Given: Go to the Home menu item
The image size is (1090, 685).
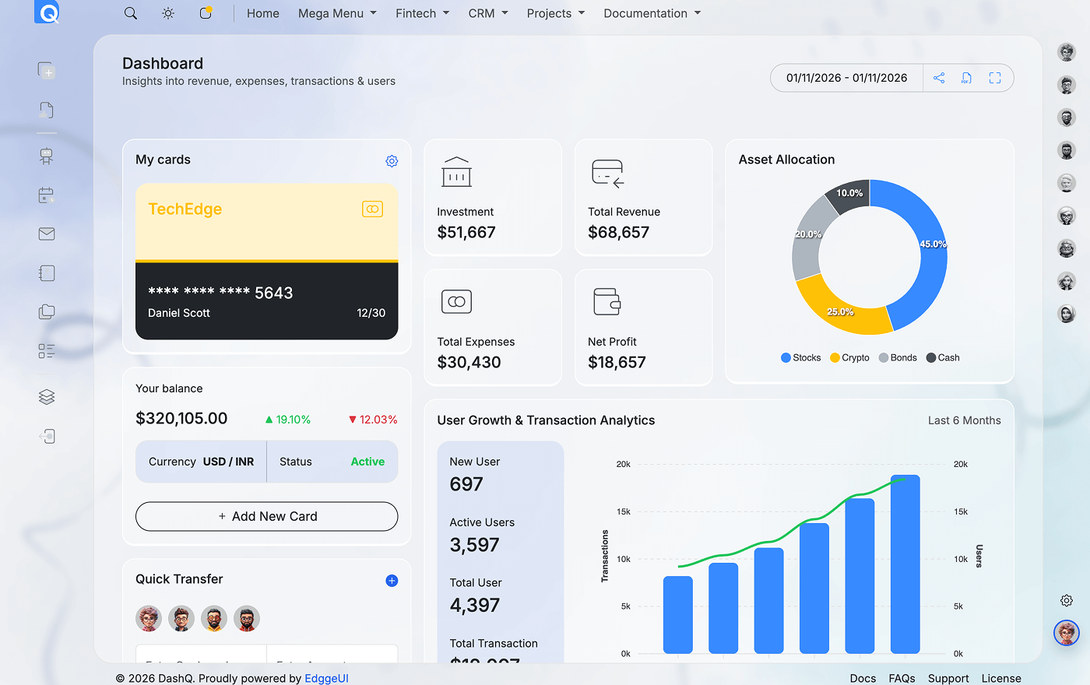Looking at the screenshot, I should click(x=262, y=12).
